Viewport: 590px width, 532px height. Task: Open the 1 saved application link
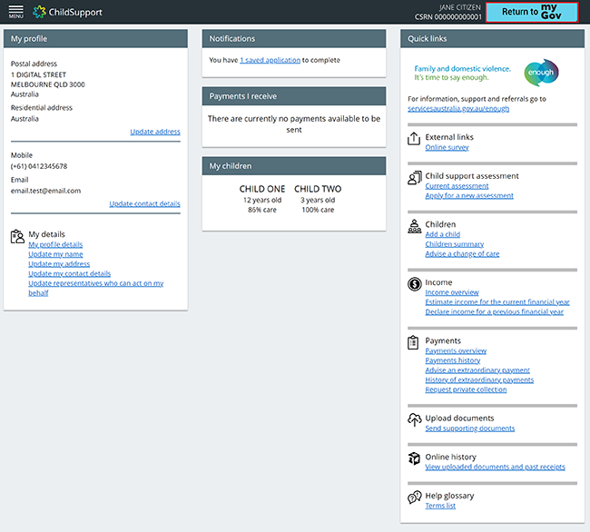point(270,60)
